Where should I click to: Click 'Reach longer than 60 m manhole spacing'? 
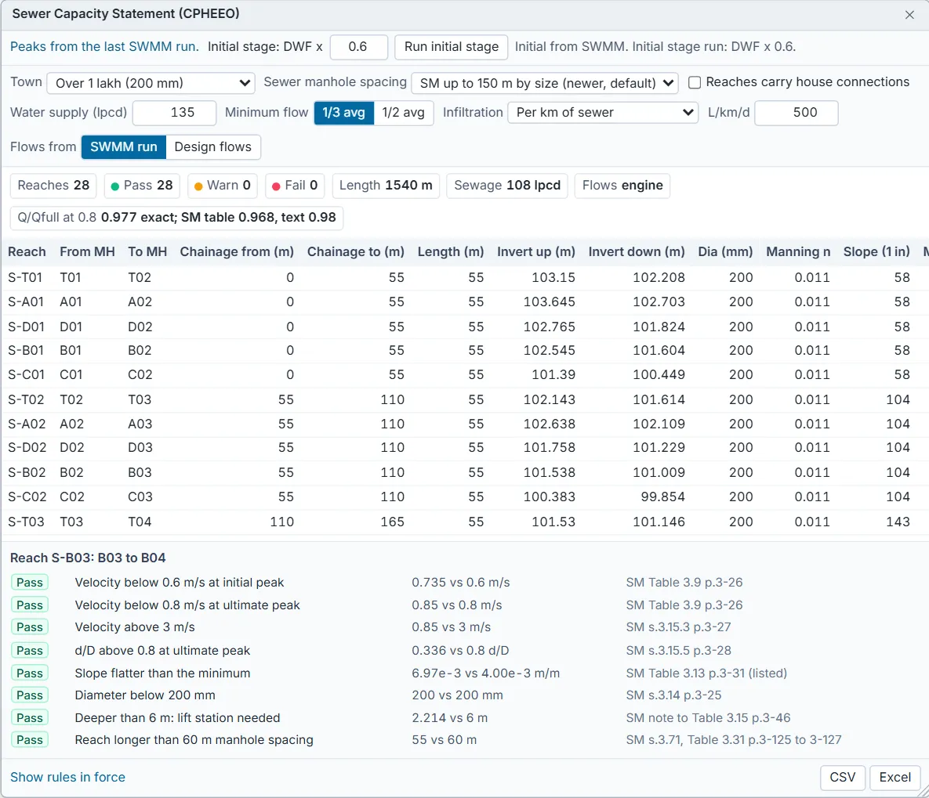(x=194, y=740)
